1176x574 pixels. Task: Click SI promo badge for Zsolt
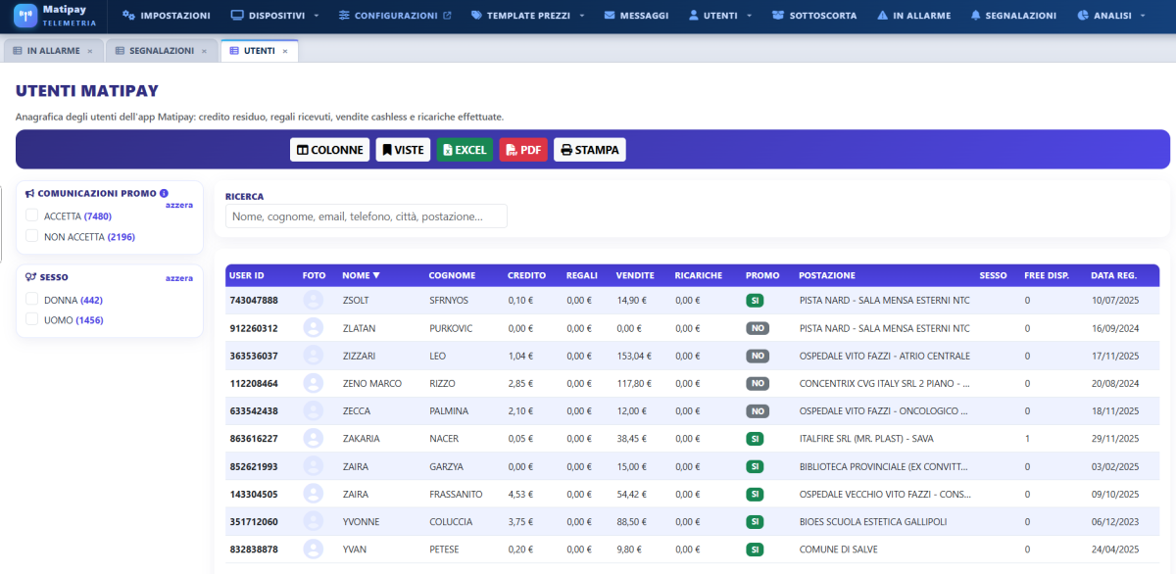point(755,301)
